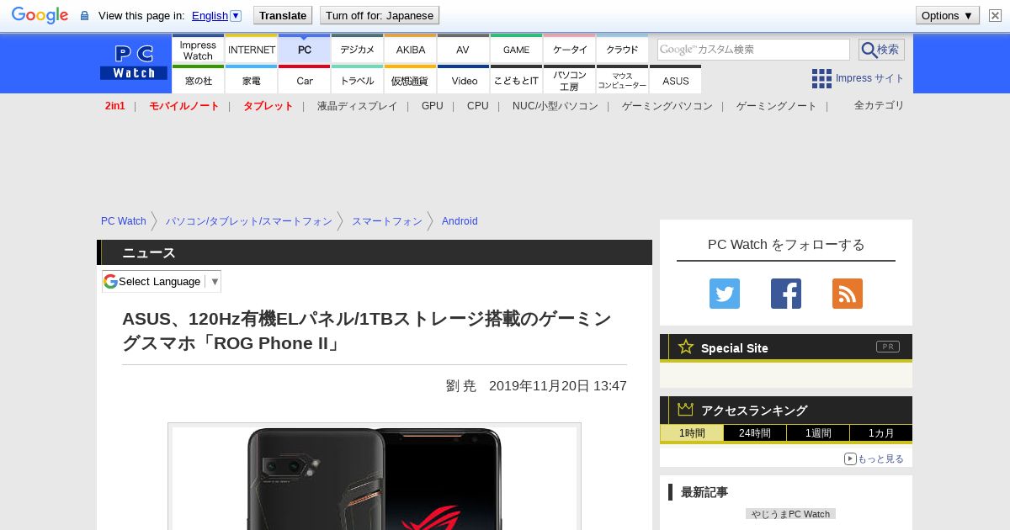Open the 仮想通貨 nav tab

[411, 80]
